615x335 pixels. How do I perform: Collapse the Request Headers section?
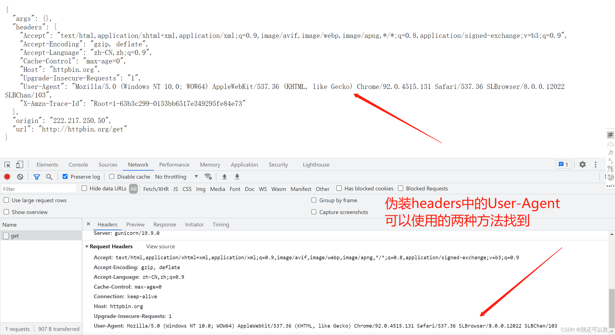tap(87, 246)
